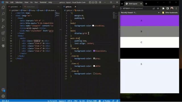The image size is (182, 102).
Task: Open gray color swatch picker
Action: [x=94, y=58]
